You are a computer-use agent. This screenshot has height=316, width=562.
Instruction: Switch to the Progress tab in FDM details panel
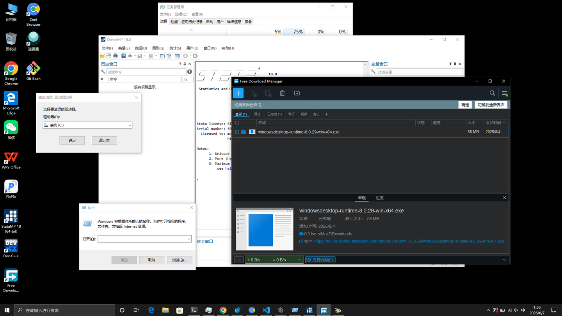[380, 198]
